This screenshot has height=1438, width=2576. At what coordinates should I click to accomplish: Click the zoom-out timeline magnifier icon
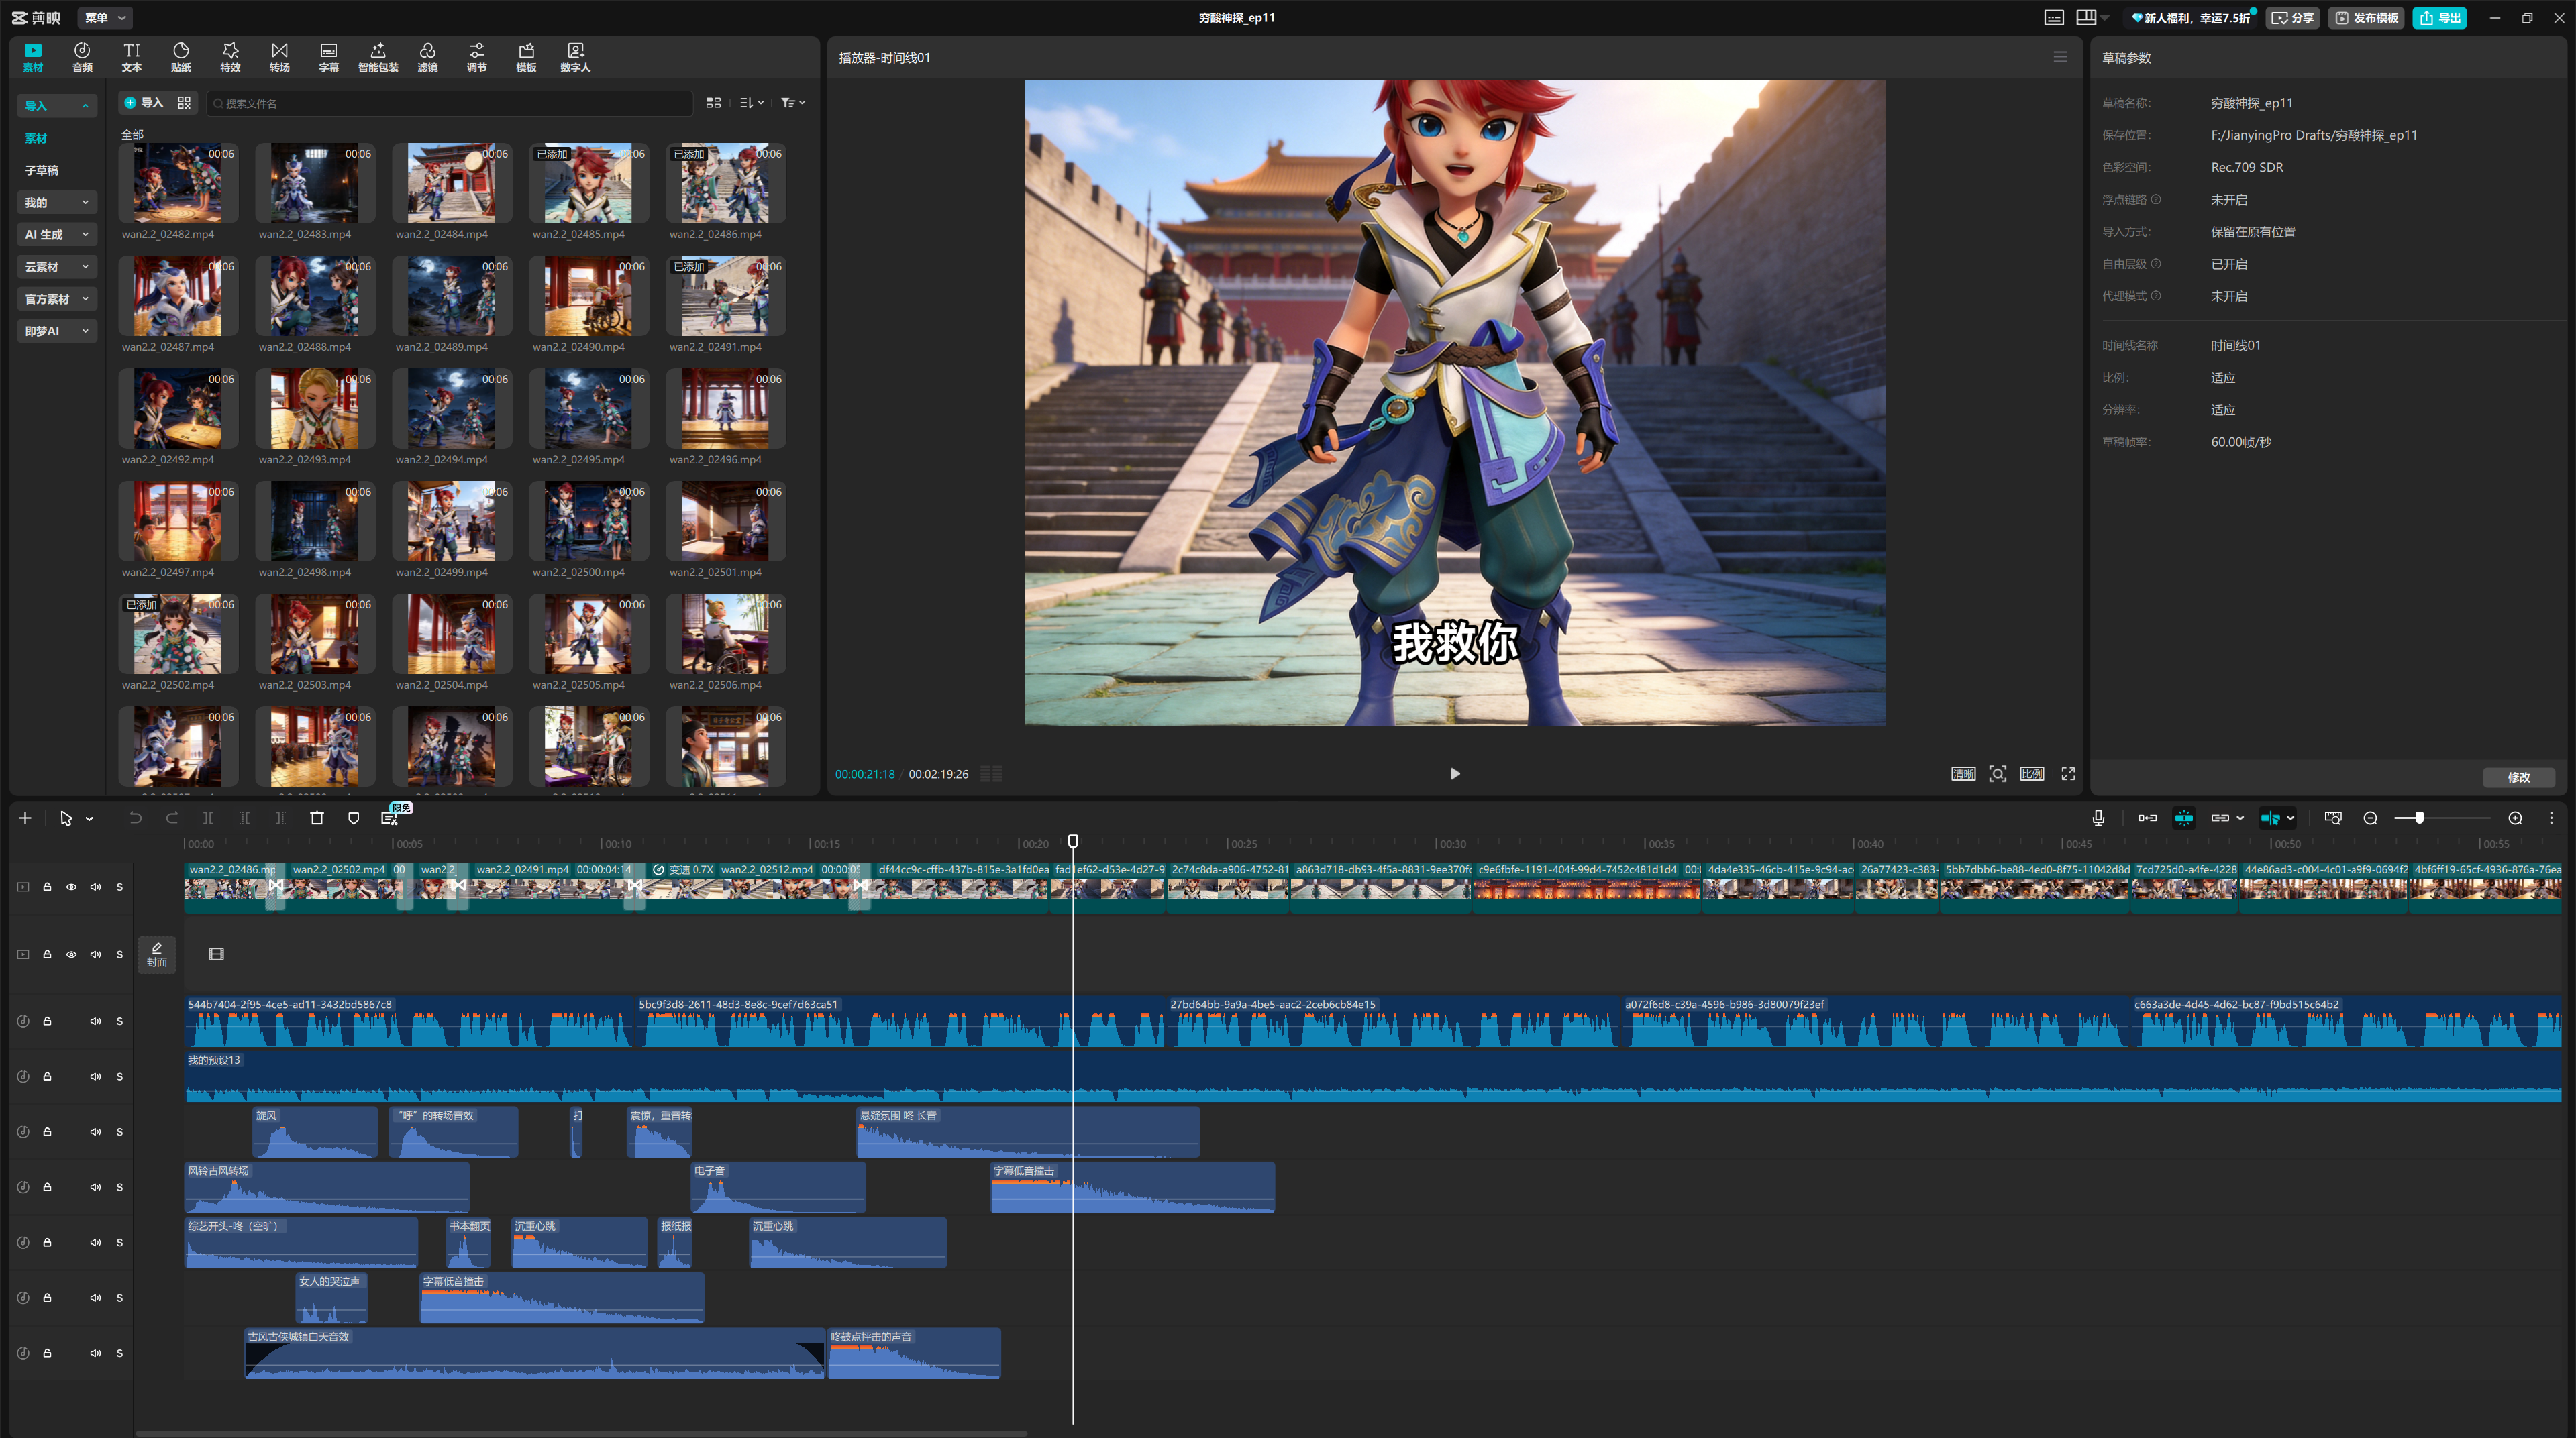coord(2369,818)
